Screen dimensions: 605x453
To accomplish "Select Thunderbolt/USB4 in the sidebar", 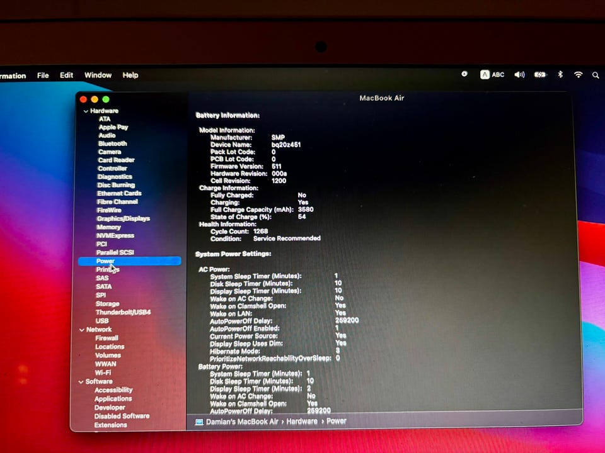I will 123,313.
